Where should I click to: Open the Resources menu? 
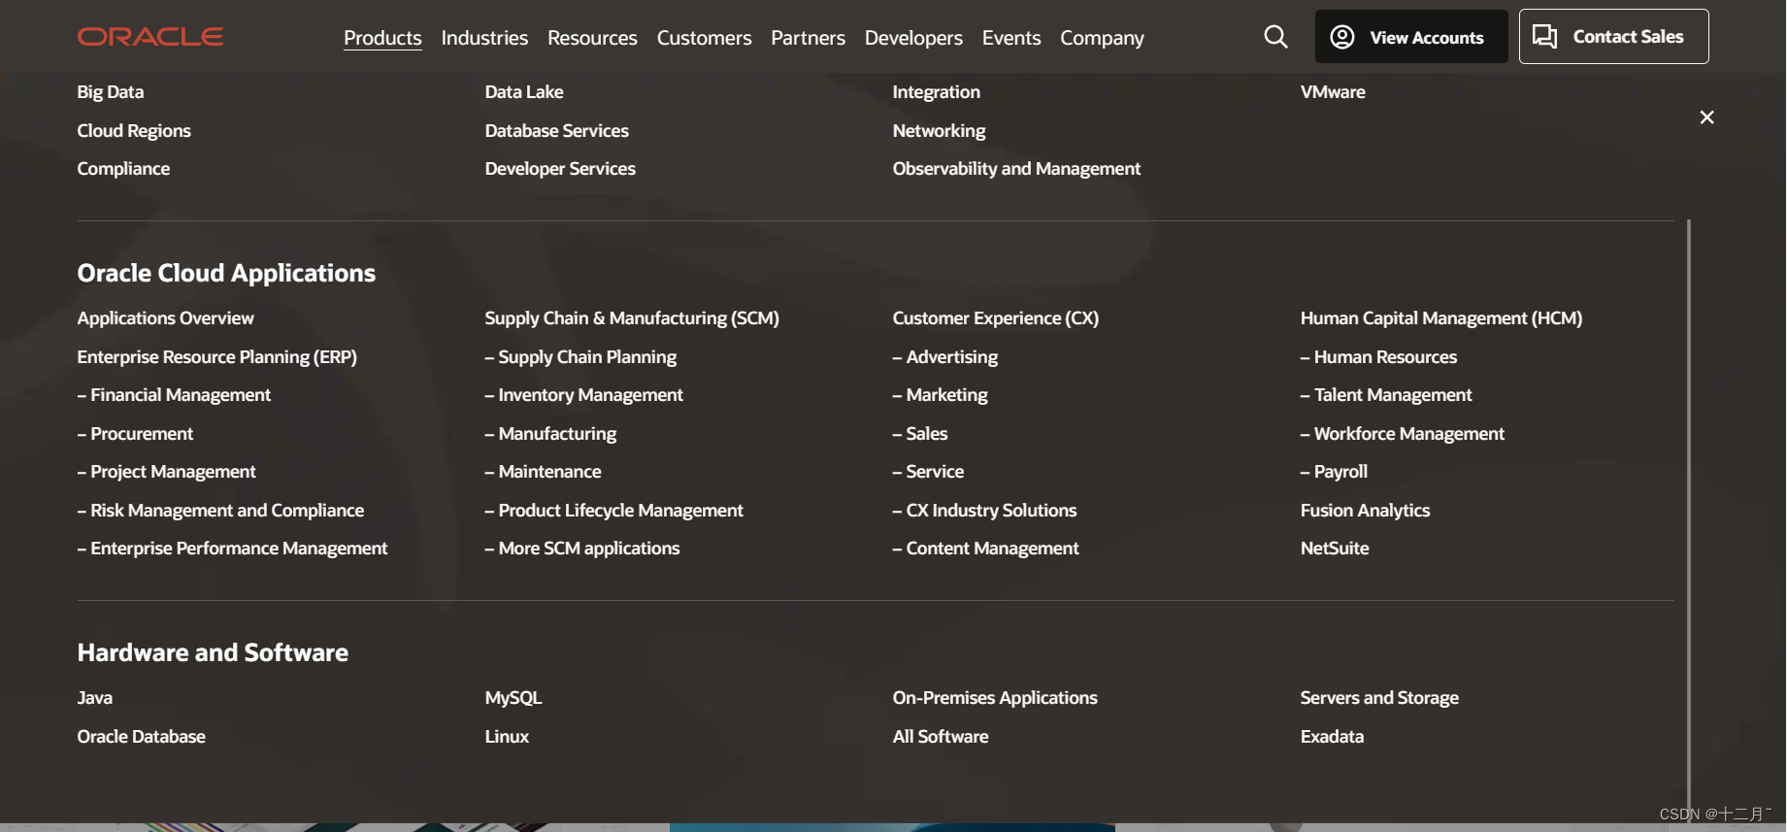pos(592,38)
